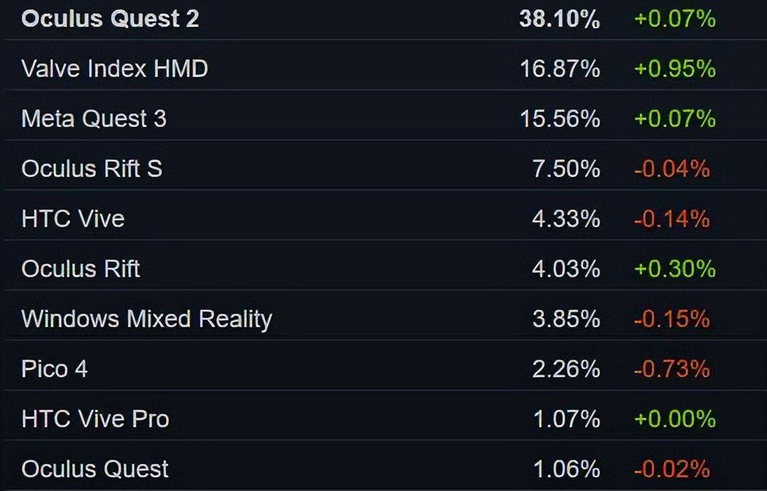Select the Oculus Rift S row label
Screen dimensions: 767x491
click(92, 168)
